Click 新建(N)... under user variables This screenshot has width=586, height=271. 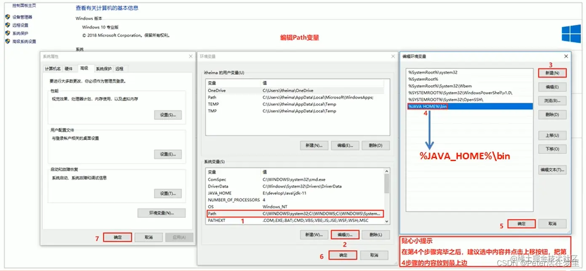[x=314, y=145]
